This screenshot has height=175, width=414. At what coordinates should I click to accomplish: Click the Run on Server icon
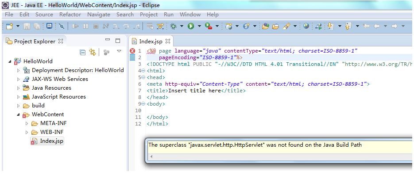coord(318,26)
